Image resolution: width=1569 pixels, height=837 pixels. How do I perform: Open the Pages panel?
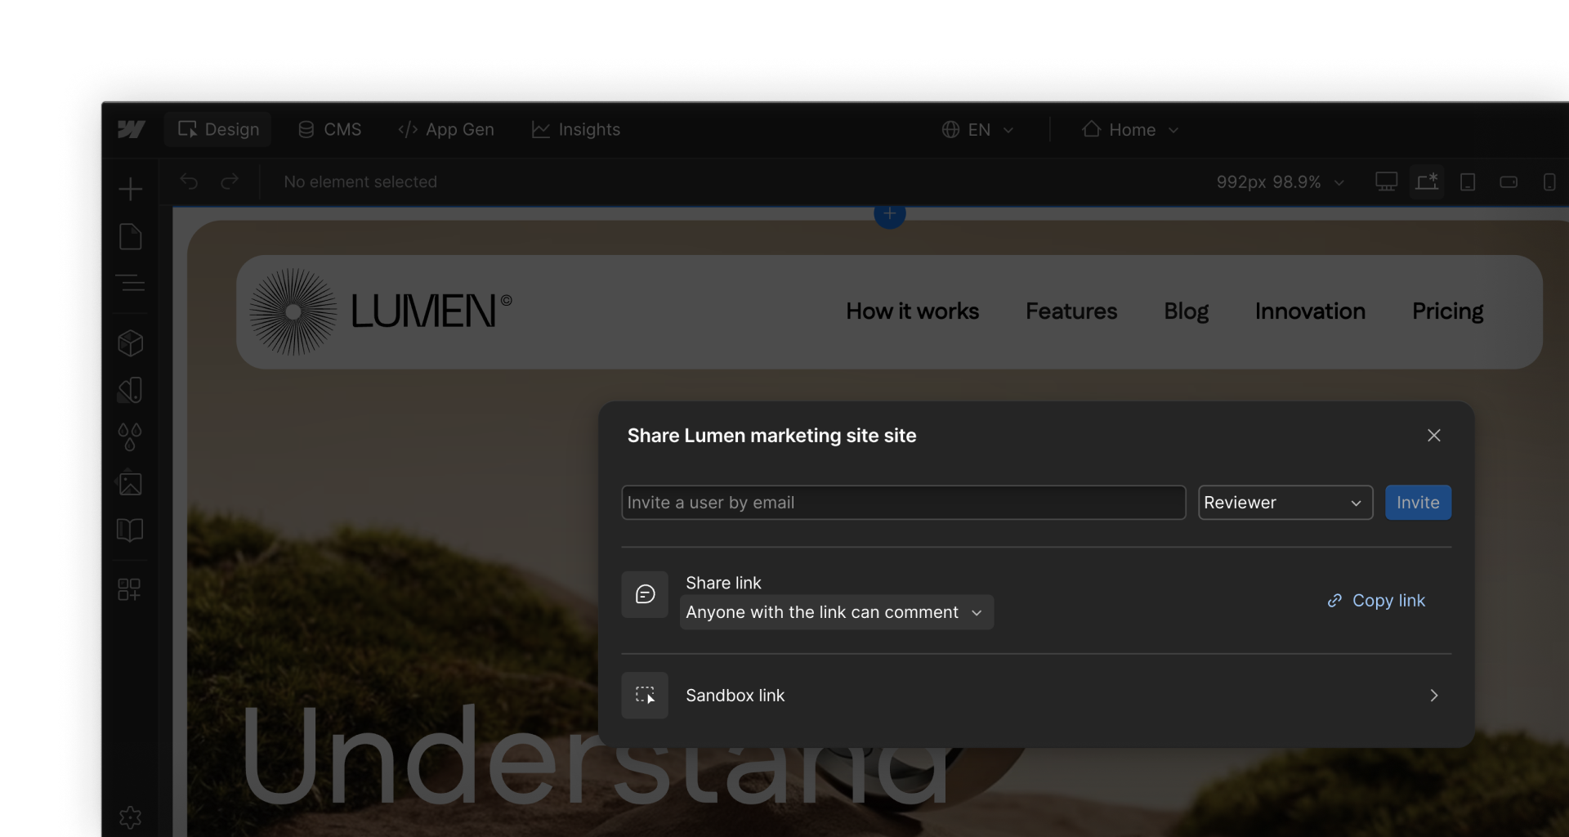[131, 236]
